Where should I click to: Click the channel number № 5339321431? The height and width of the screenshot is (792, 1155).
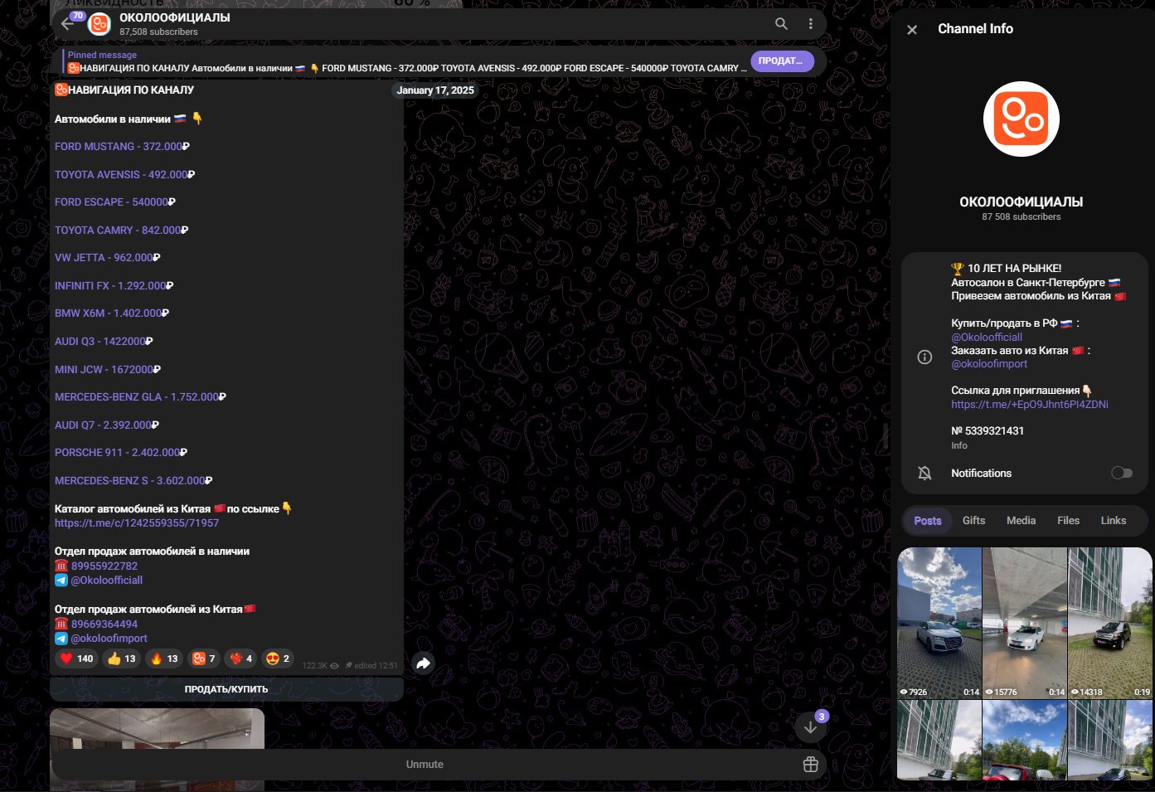tap(988, 431)
